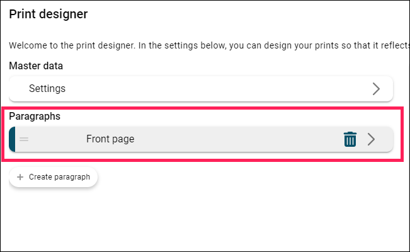Open the Settings card under Master data

pyautogui.click(x=201, y=89)
